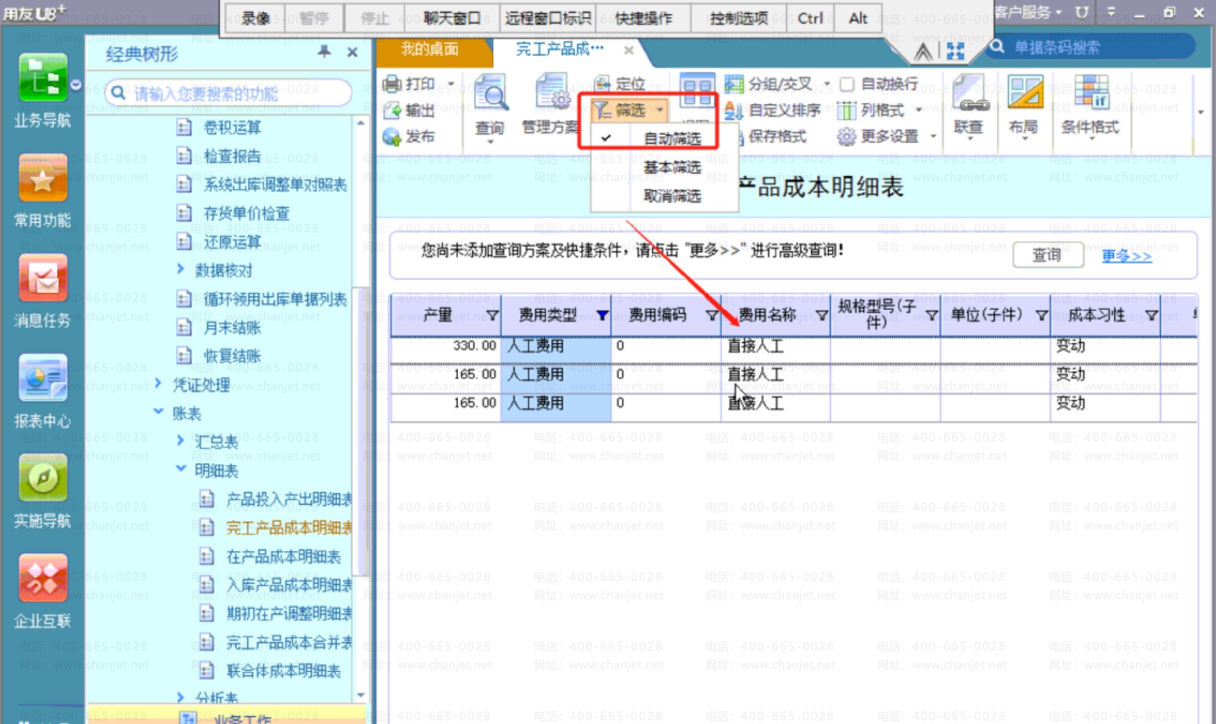Click the 查询 magnifier toolbar icon
Viewport: 1216px width, 724px height.
click(490, 95)
